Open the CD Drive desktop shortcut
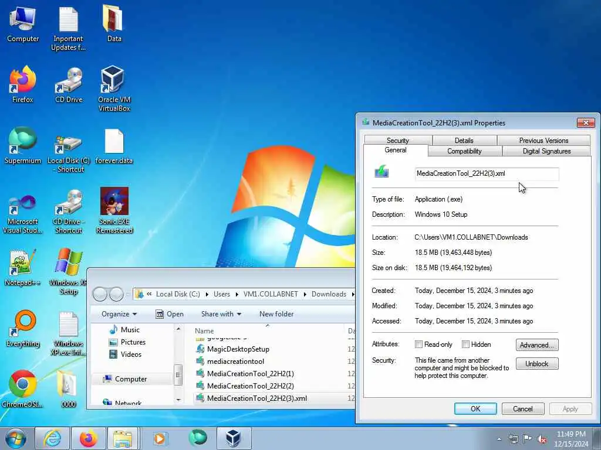This screenshot has width=601, height=450. point(69,84)
